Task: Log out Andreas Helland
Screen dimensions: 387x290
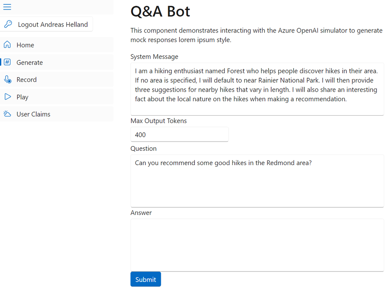Action: (53, 25)
